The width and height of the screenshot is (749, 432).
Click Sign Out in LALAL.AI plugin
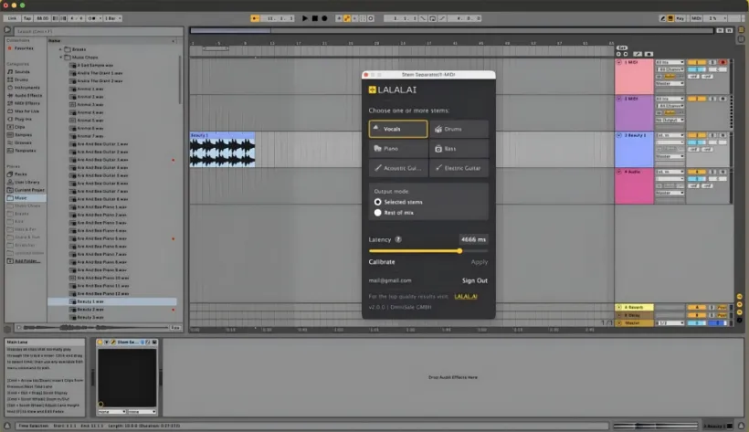474,280
